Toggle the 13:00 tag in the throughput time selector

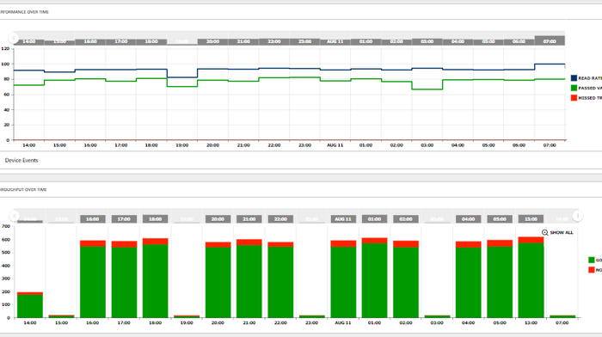click(x=531, y=218)
